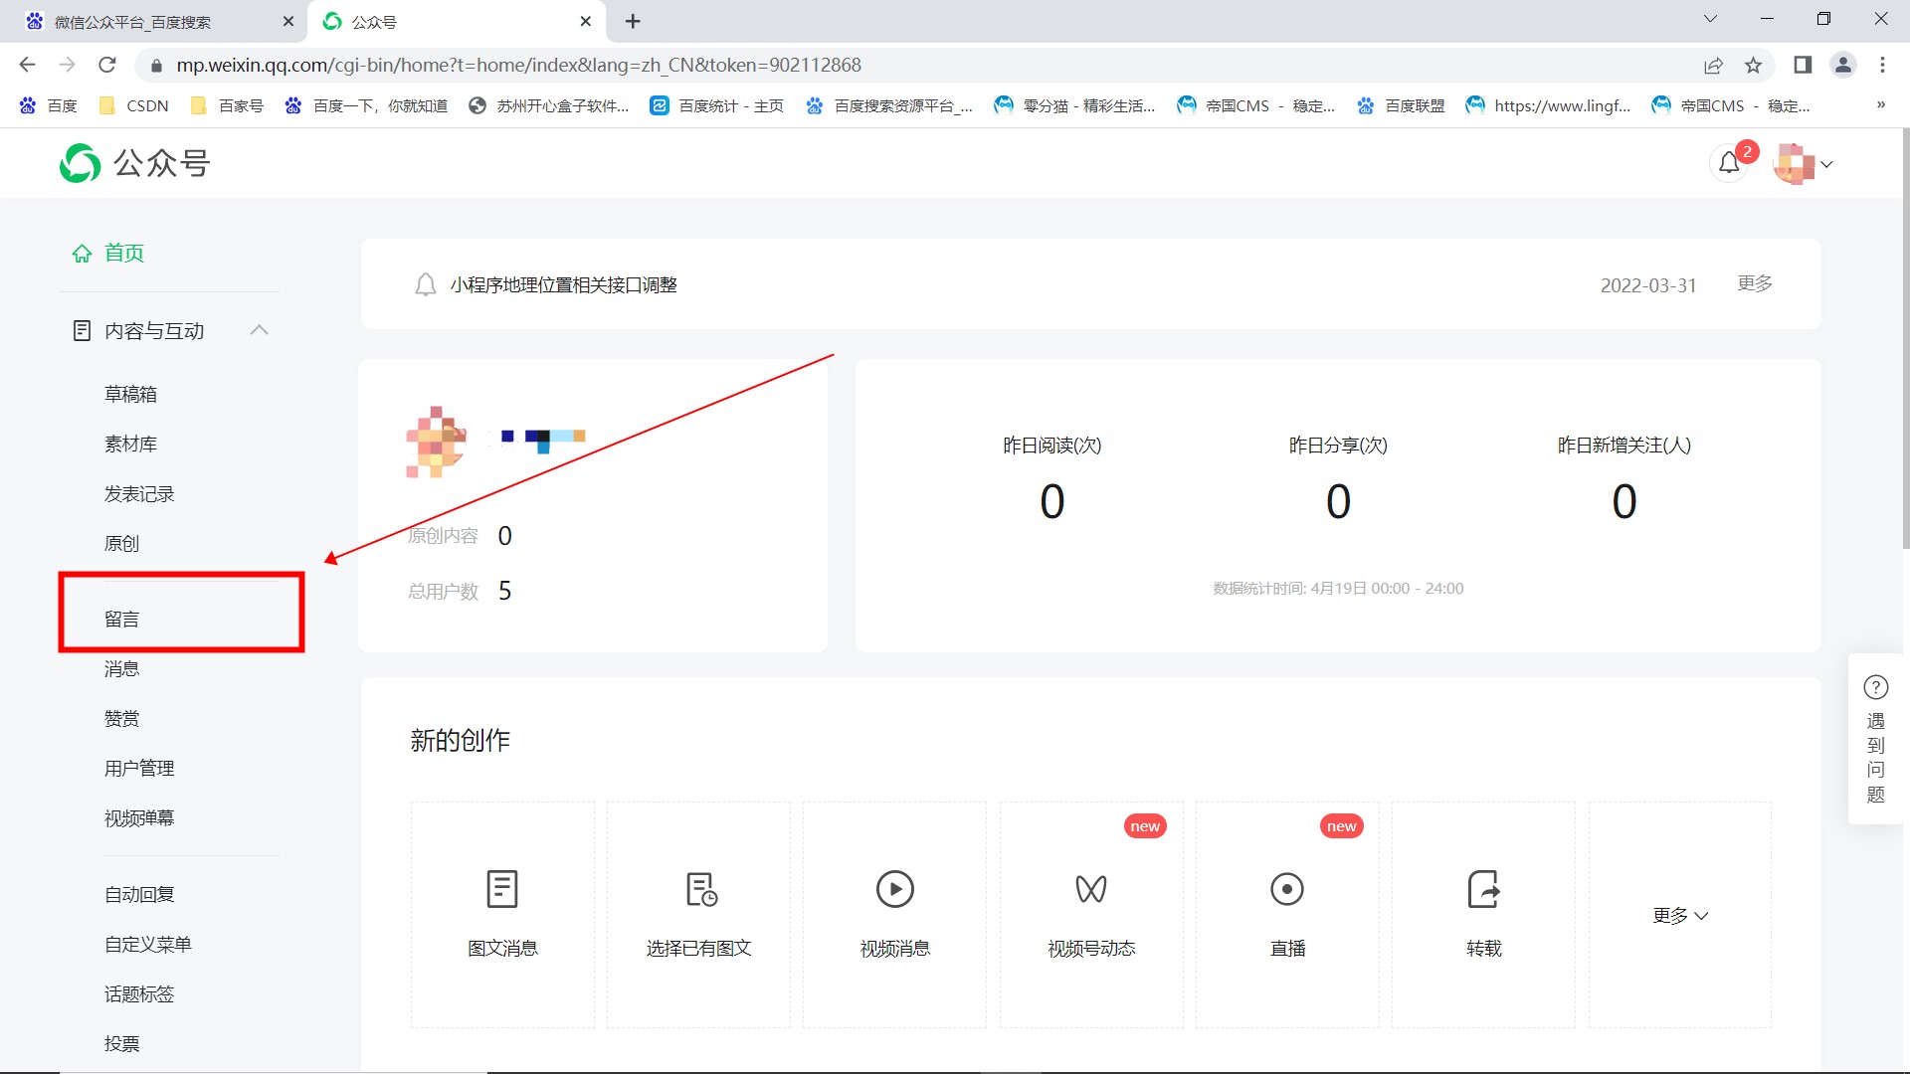Click the 直播 record icon

1287,889
